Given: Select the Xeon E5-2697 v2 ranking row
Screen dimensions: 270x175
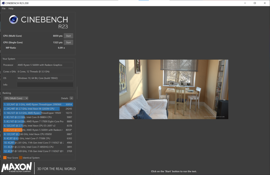Looking at the screenshot, I should click(38, 126).
